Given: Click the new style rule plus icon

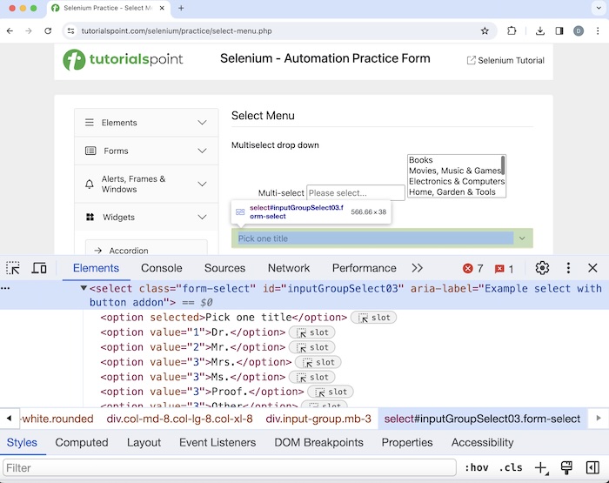Looking at the screenshot, I should pos(540,468).
